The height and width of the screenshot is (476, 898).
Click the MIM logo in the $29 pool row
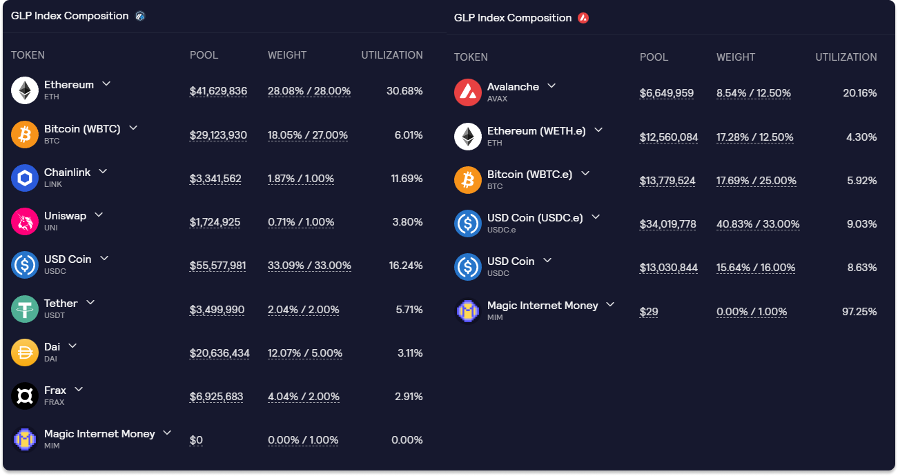(x=468, y=310)
